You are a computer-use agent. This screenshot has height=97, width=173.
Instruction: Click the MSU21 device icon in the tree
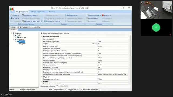[18, 41]
